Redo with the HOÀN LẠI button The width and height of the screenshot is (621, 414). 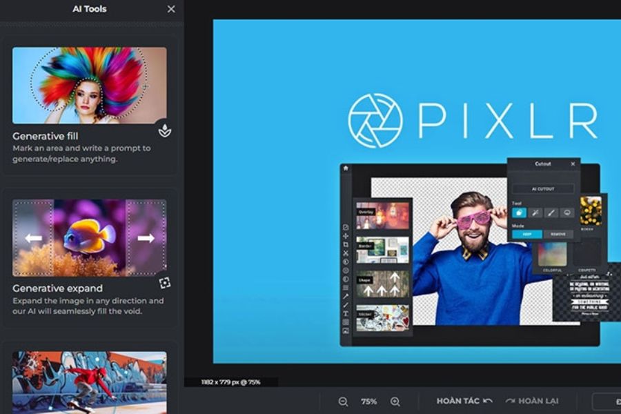pyautogui.click(x=532, y=401)
